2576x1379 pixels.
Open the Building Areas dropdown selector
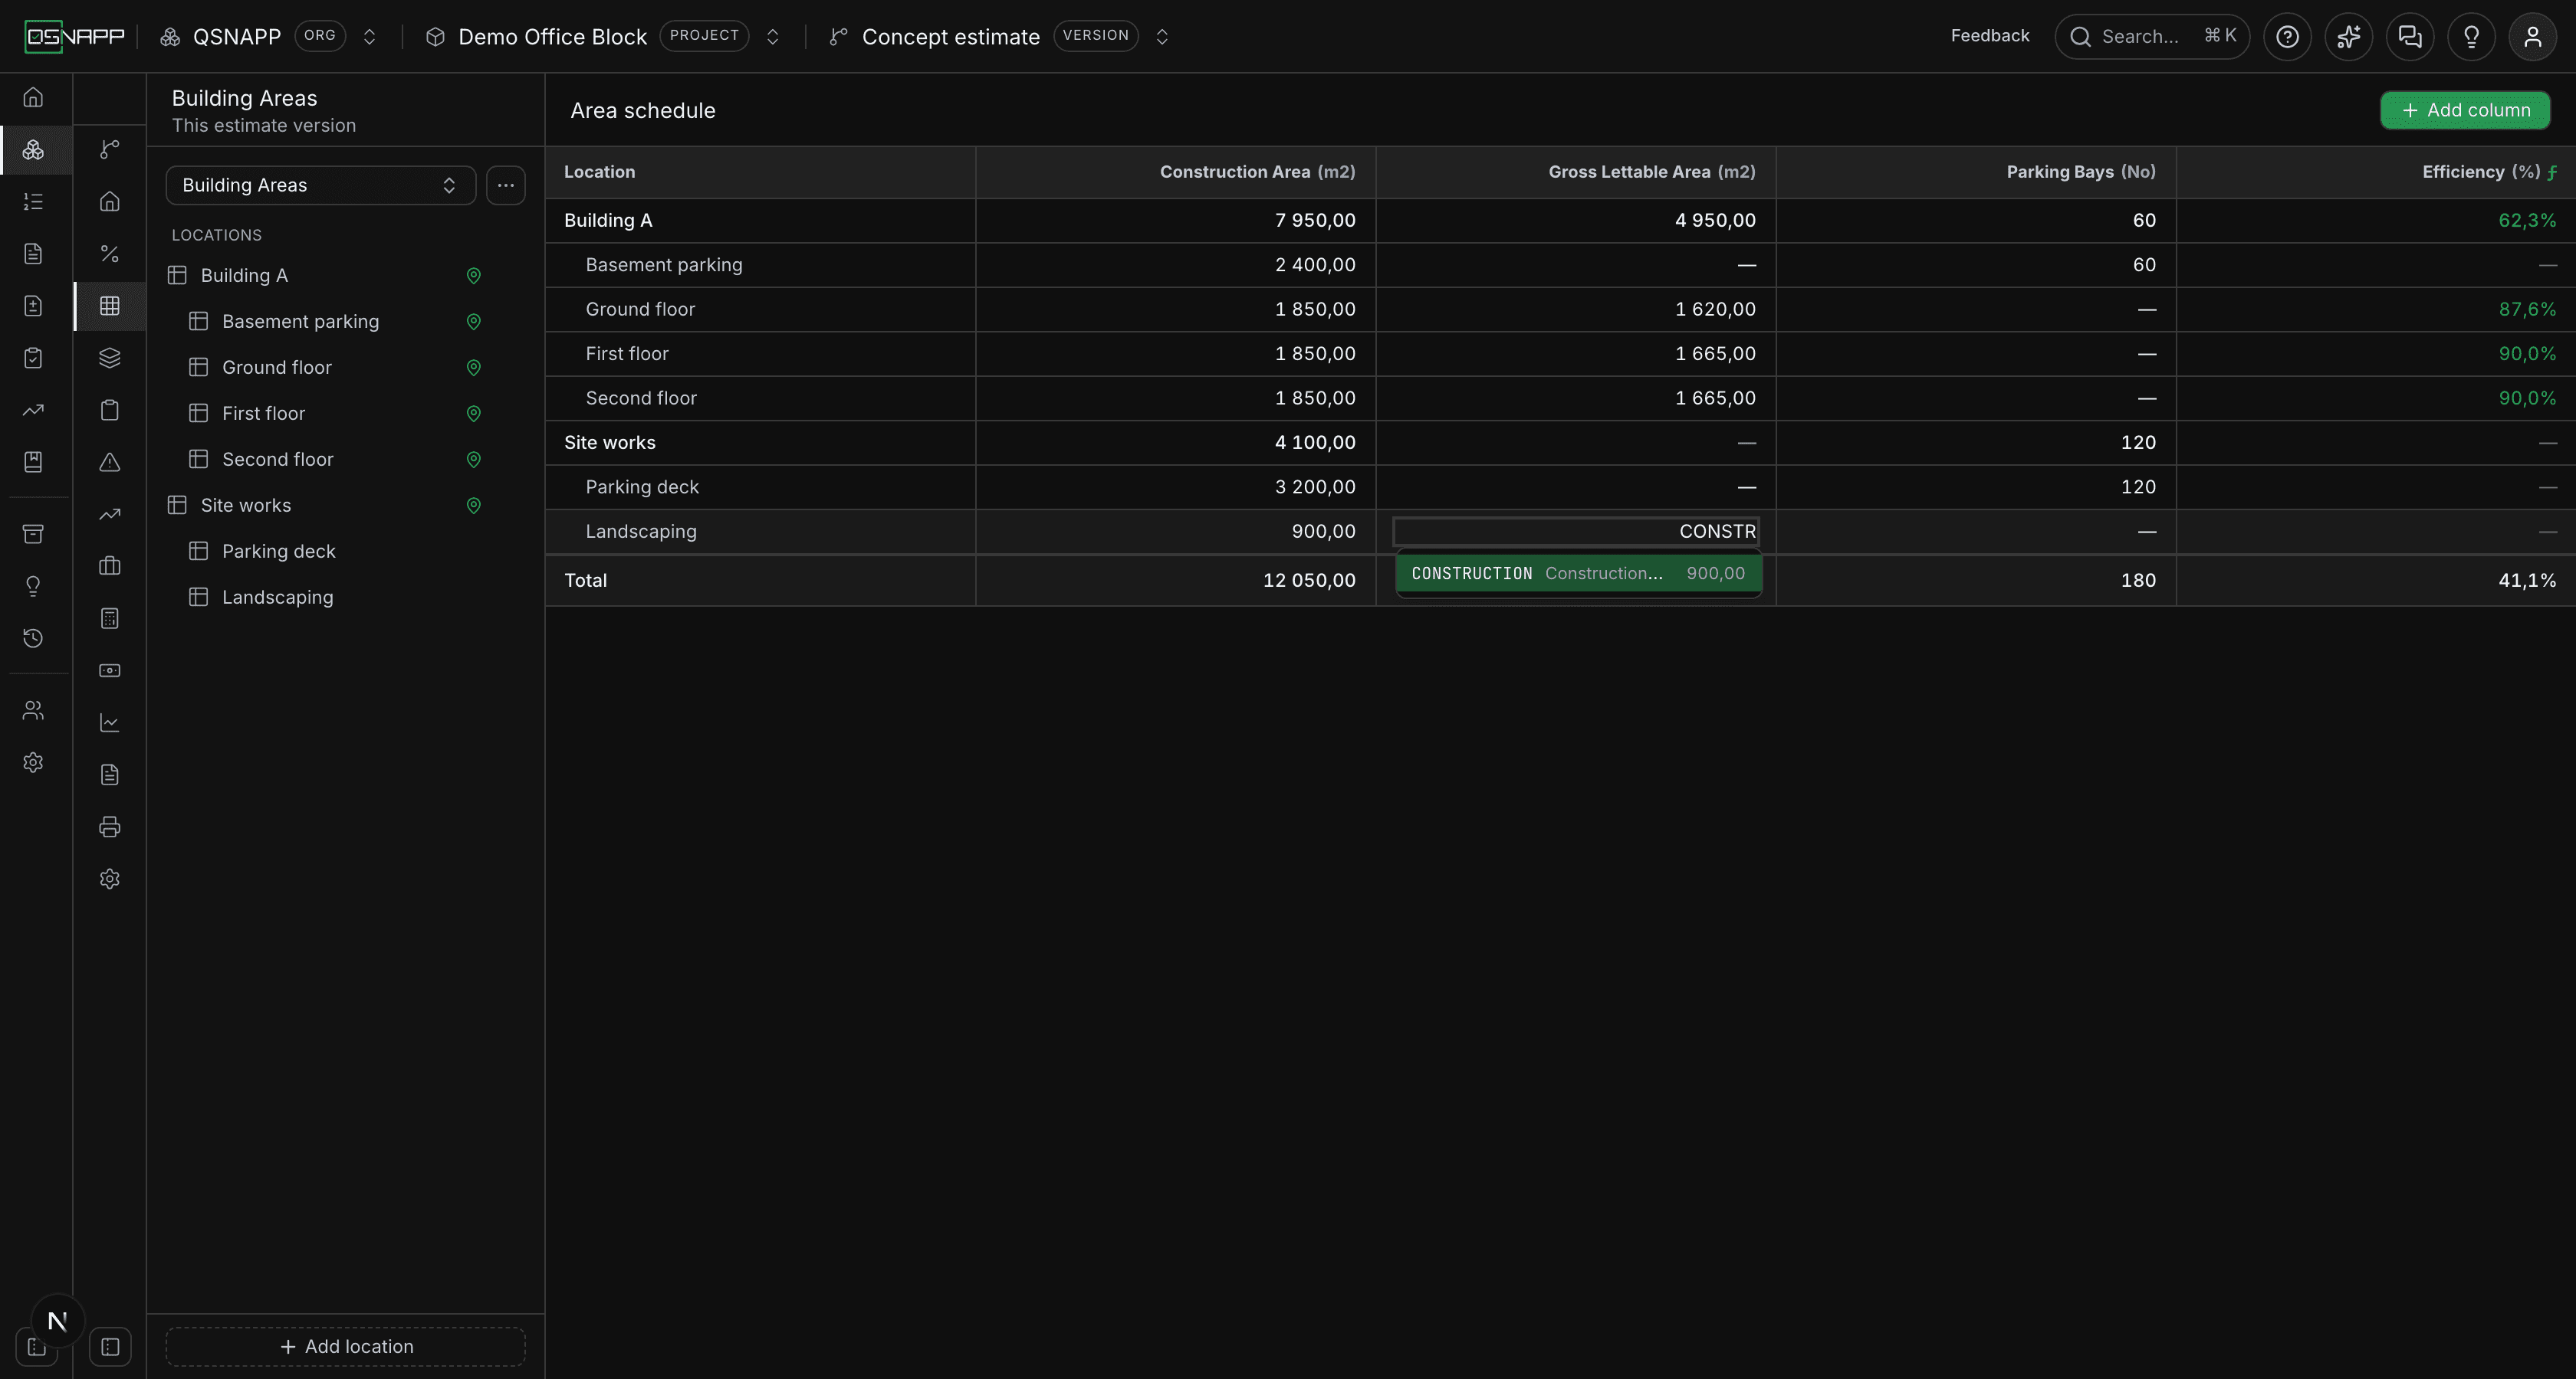320,185
